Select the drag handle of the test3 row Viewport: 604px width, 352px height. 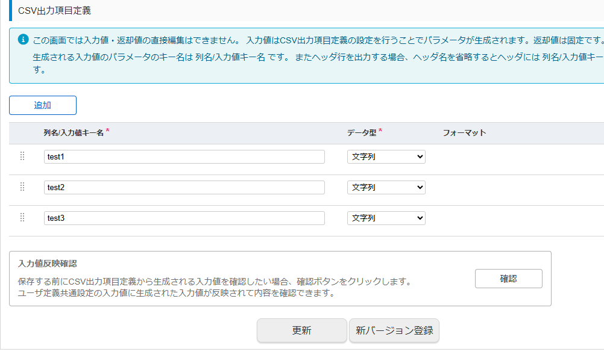point(22,218)
